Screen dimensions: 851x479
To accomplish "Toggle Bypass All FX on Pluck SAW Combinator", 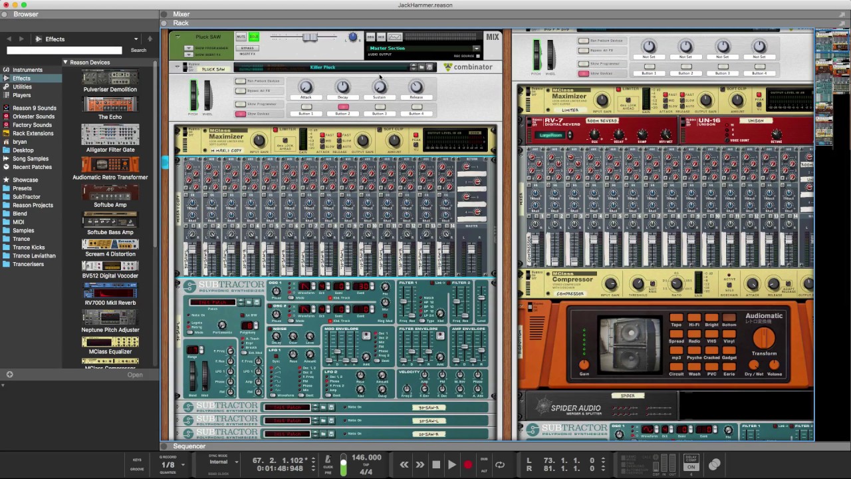I will 241,90.
